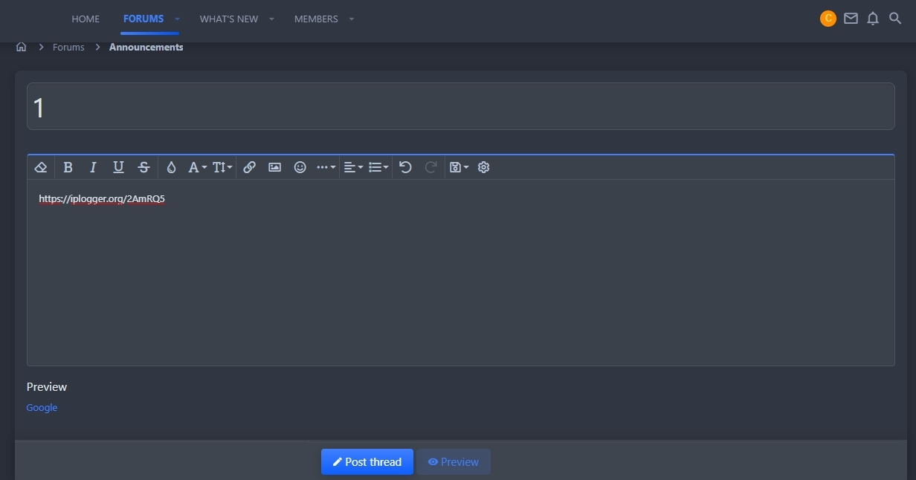Click the undo arrow icon
This screenshot has height=480, width=916.
click(405, 167)
